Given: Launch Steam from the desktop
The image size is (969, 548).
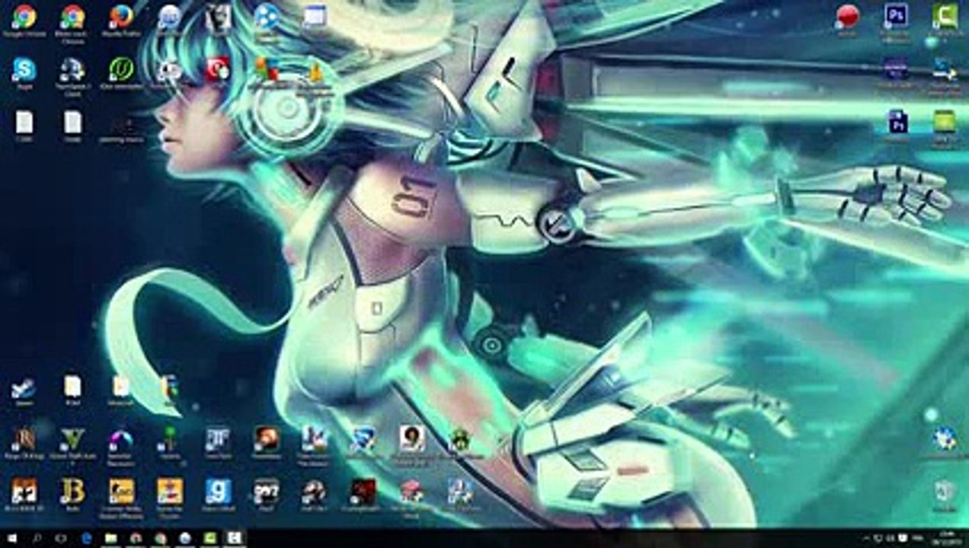Looking at the screenshot, I should click(x=24, y=388).
